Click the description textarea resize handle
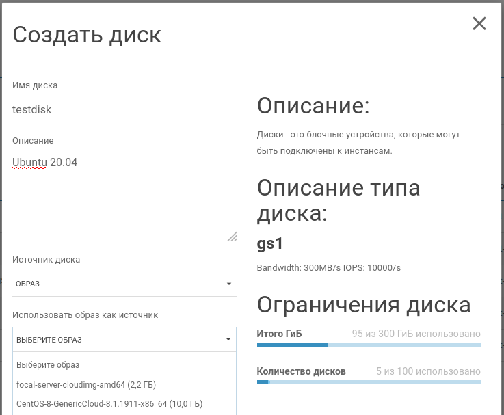 coord(232,237)
